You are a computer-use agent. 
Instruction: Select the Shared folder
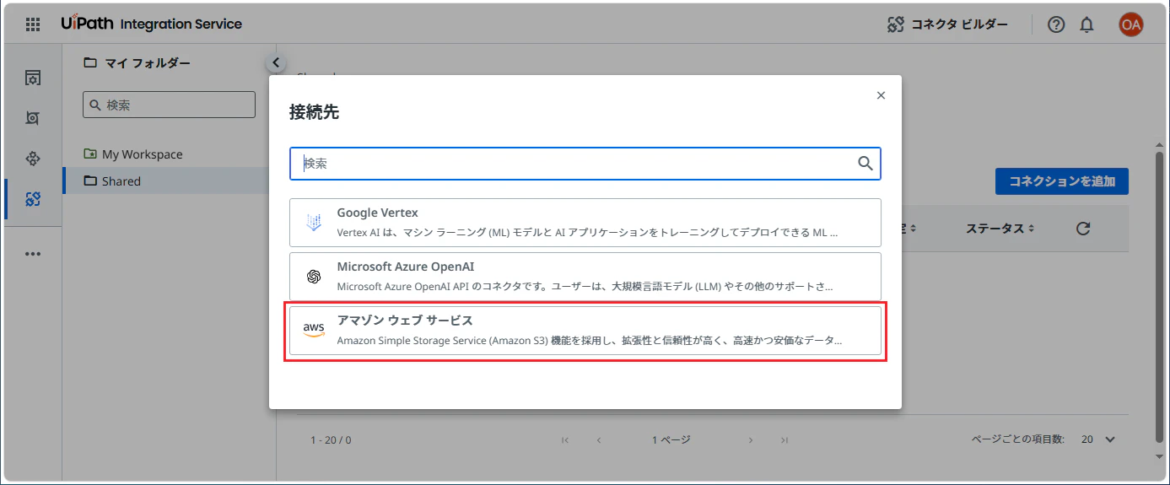[x=166, y=181]
